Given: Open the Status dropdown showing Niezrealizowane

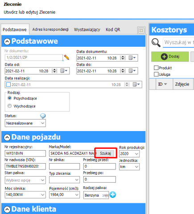Looking at the screenshot, I should coord(25,123).
